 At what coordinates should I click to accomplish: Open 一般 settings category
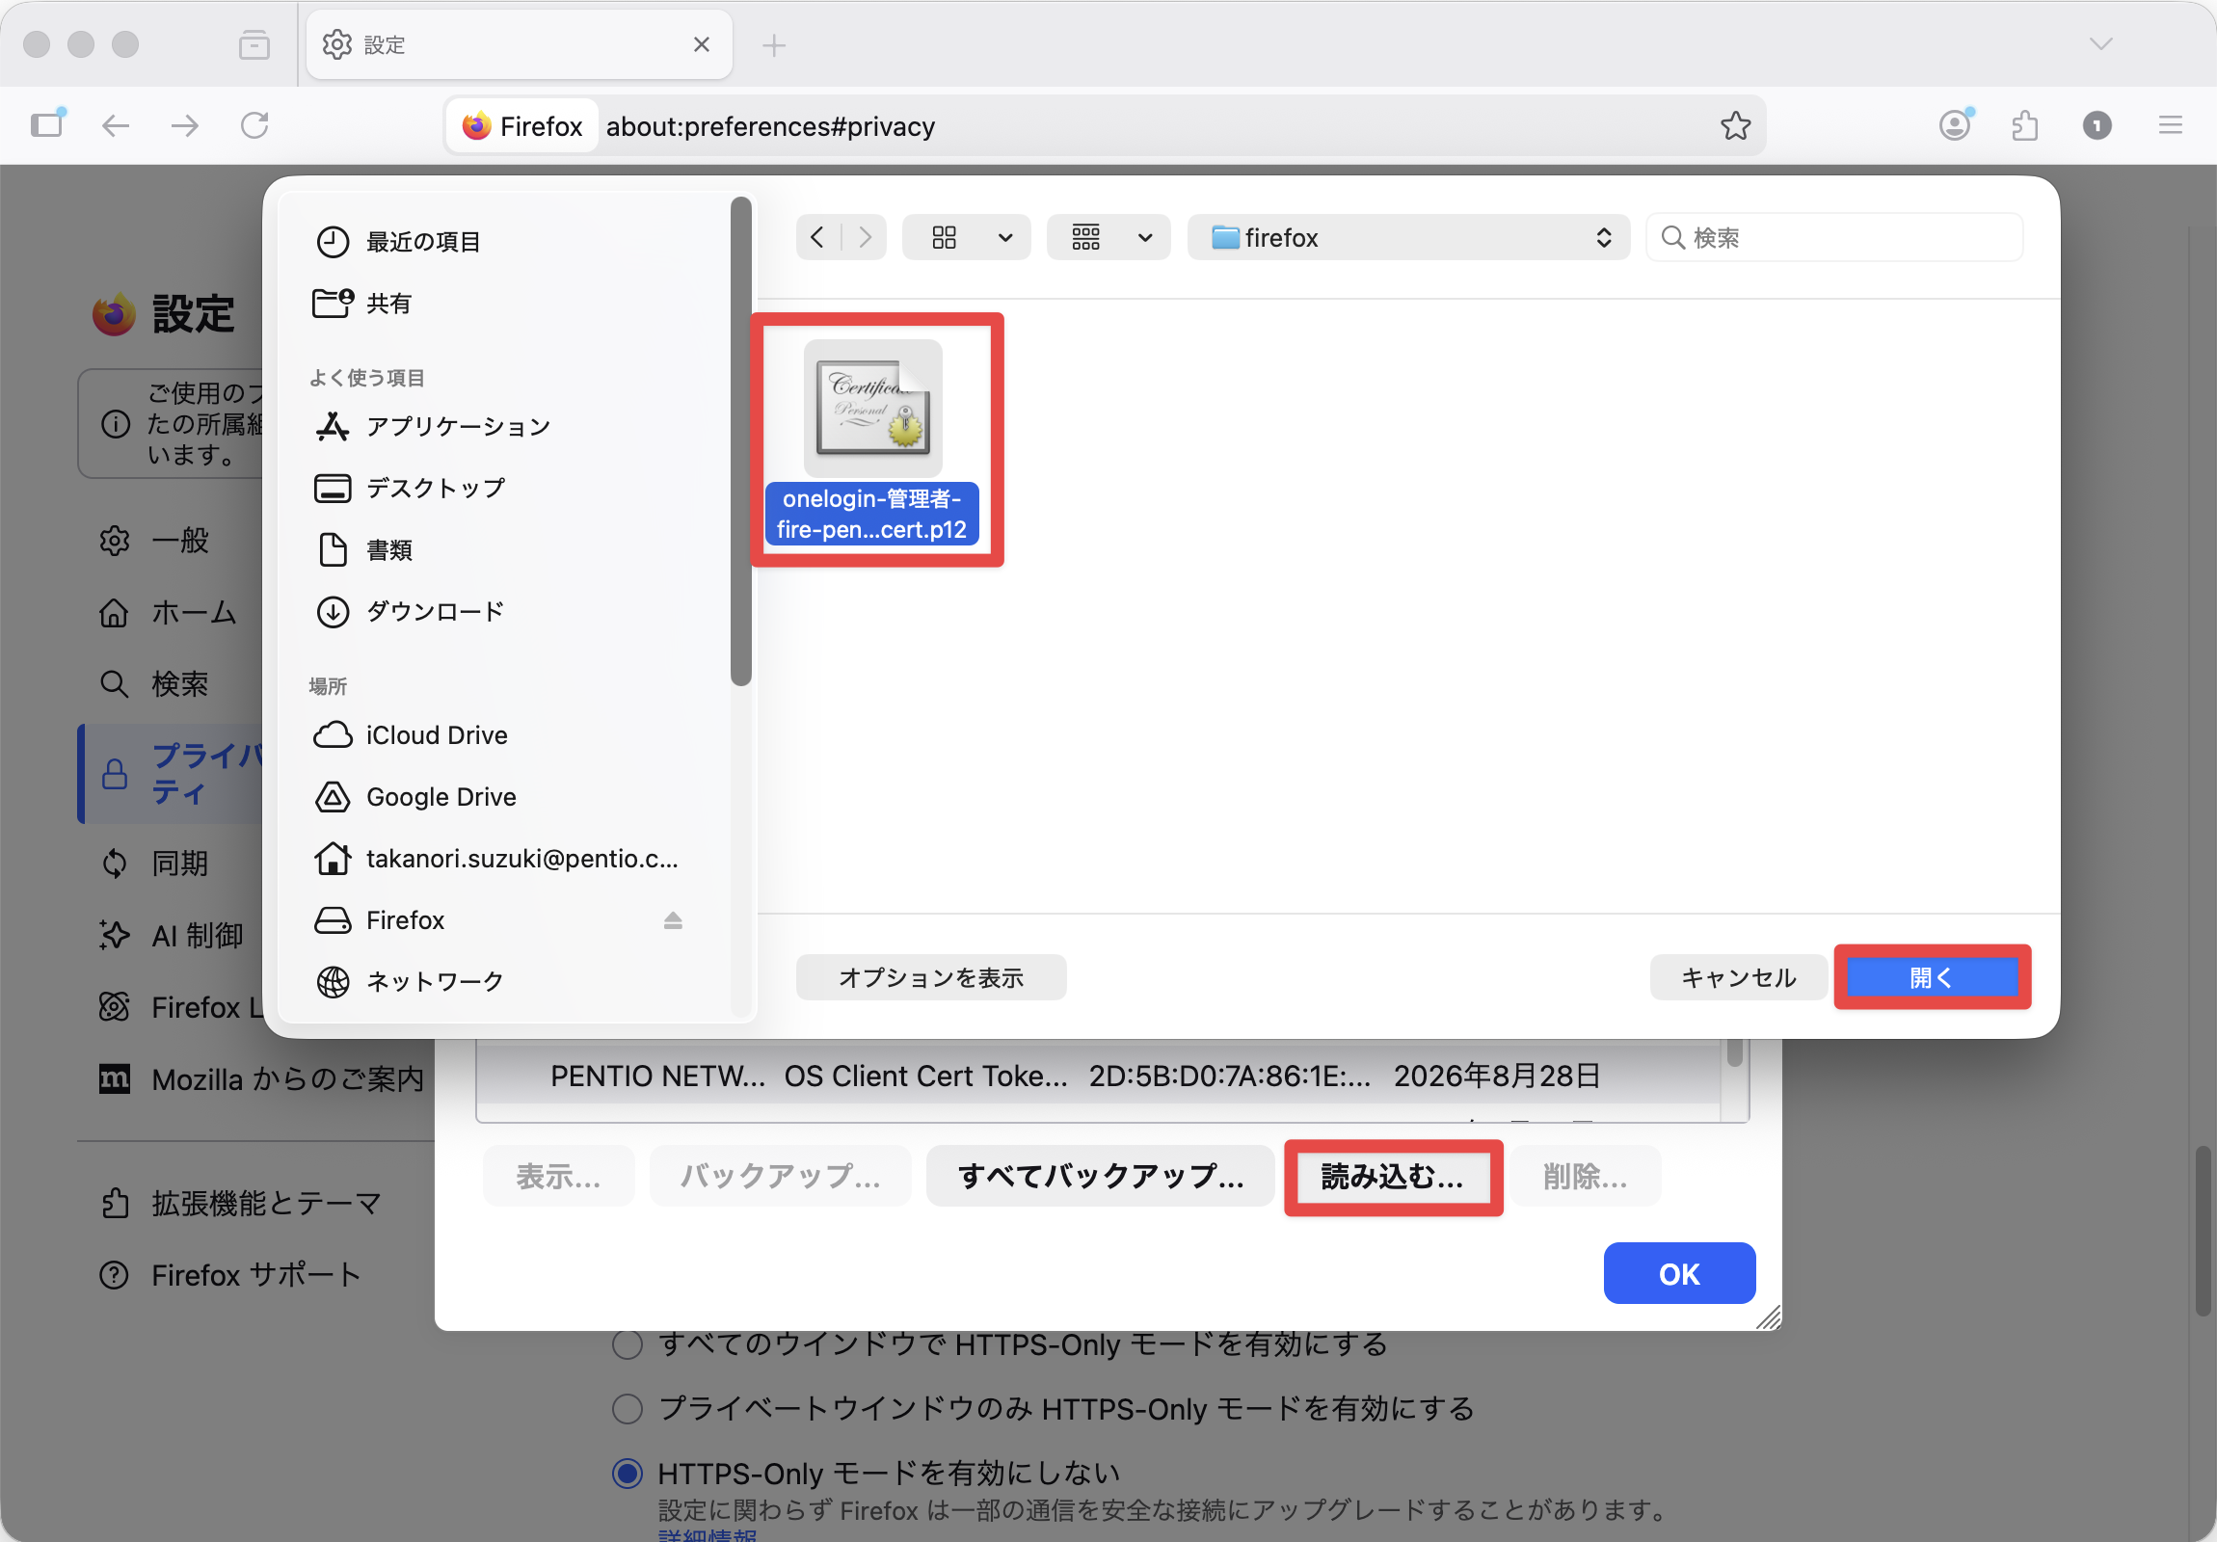click(x=154, y=541)
